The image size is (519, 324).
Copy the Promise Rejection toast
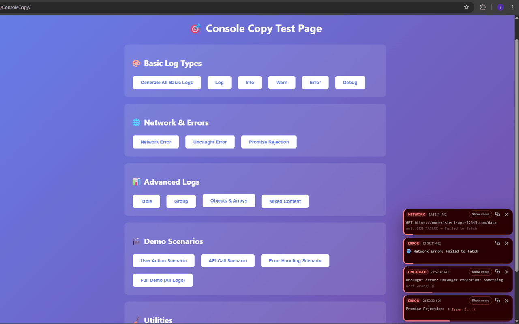pyautogui.click(x=498, y=301)
